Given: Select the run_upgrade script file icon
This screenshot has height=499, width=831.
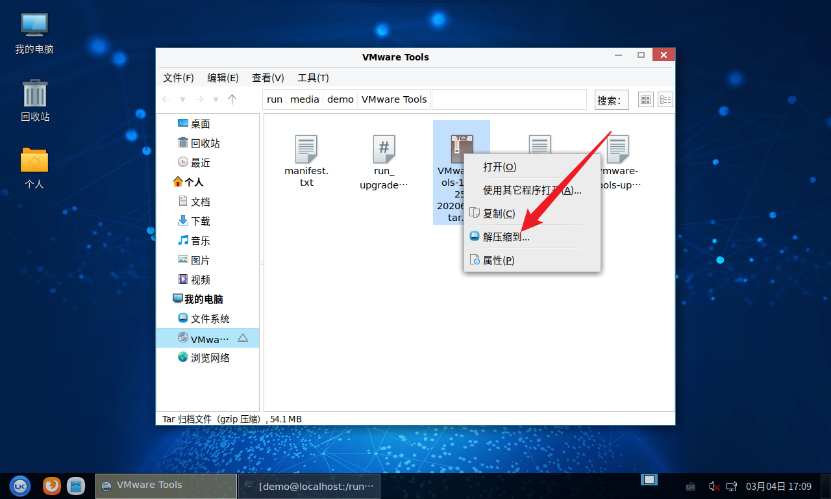Looking at the screenshot, I should click(384, 149).
